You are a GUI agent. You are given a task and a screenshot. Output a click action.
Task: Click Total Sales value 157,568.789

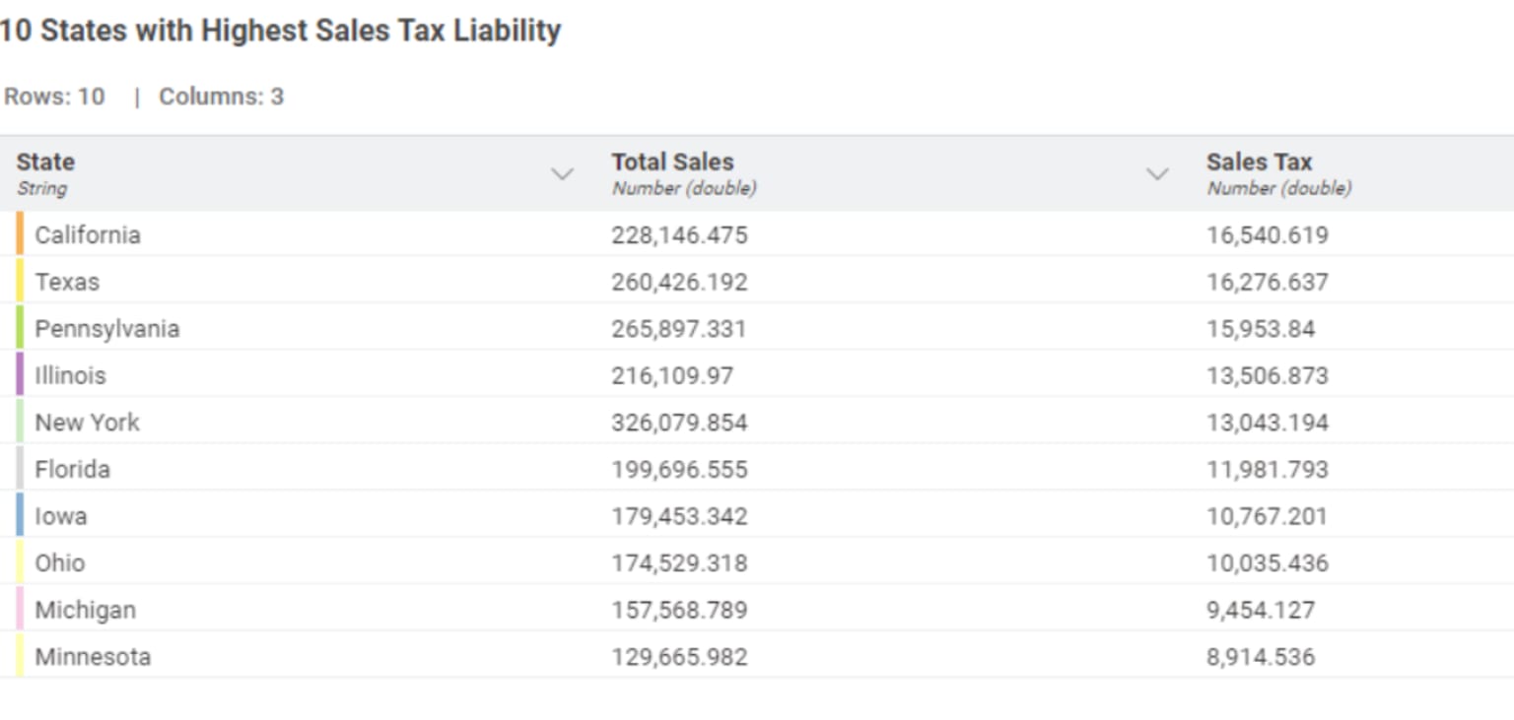click(679, 610)
